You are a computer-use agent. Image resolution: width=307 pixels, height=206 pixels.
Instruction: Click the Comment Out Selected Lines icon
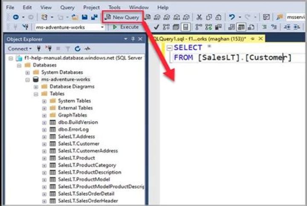click(264, 27)
